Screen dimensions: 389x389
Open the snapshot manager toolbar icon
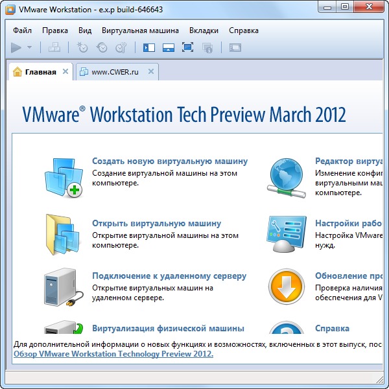tap(121, 47)
